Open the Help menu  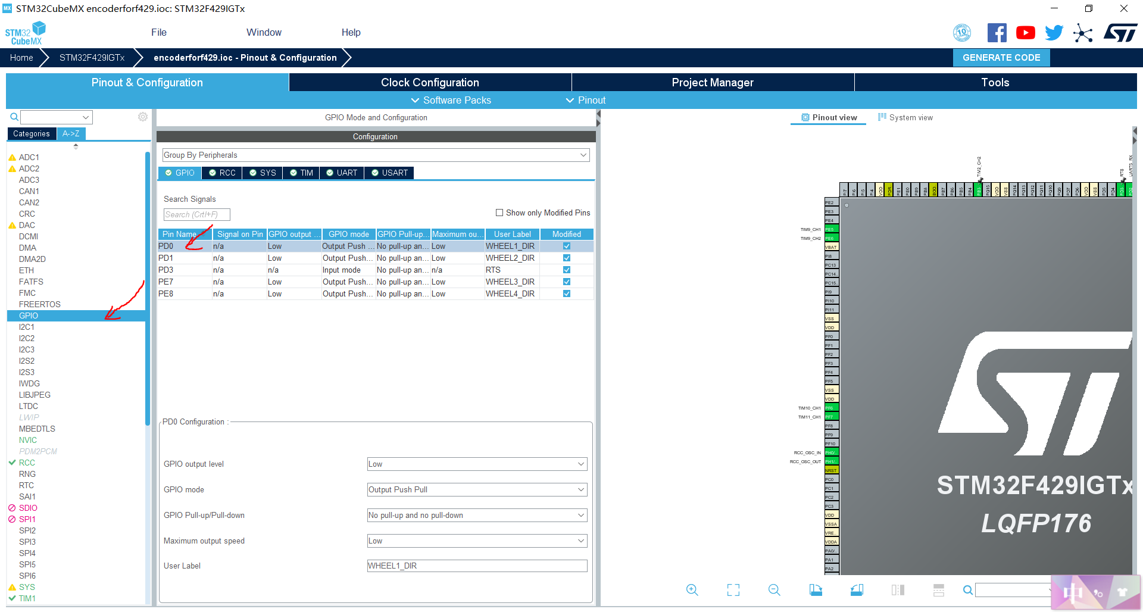click(x=351, y=32)
